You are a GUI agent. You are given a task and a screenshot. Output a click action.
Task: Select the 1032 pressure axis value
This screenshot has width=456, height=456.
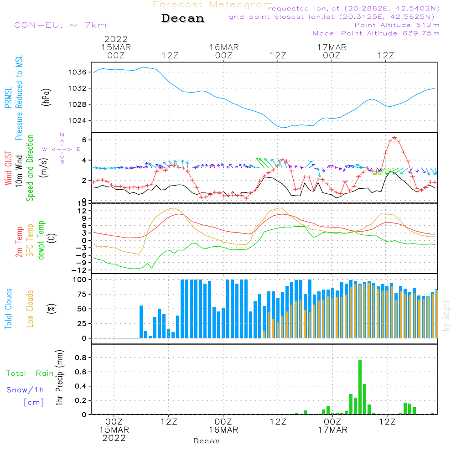click(78, 88)
